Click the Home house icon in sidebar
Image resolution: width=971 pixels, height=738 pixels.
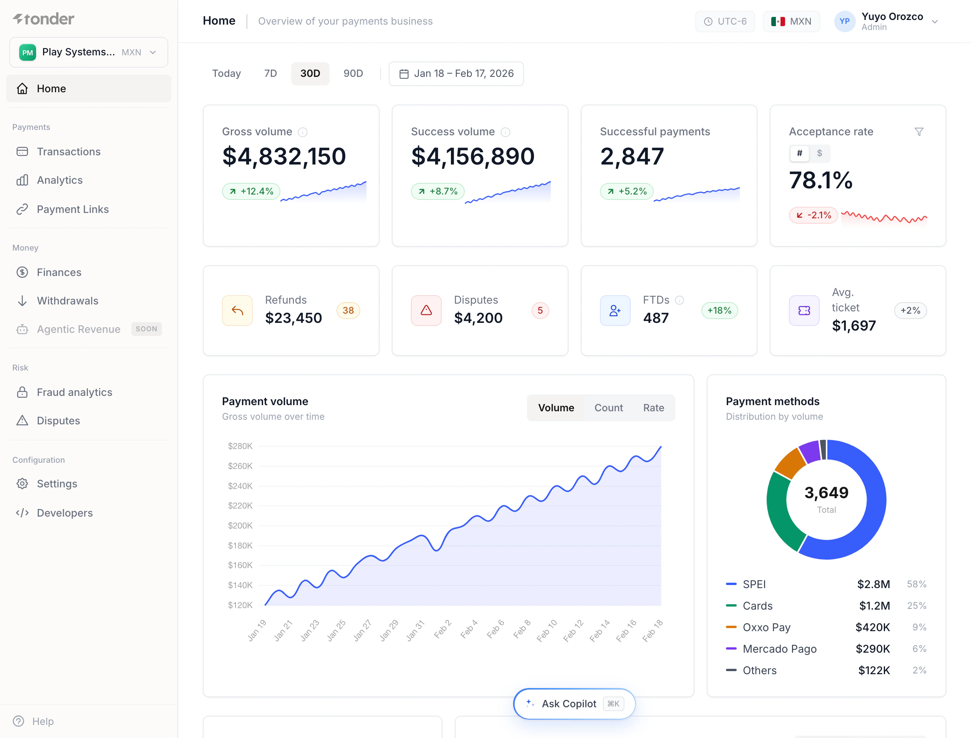pos(22,89)
